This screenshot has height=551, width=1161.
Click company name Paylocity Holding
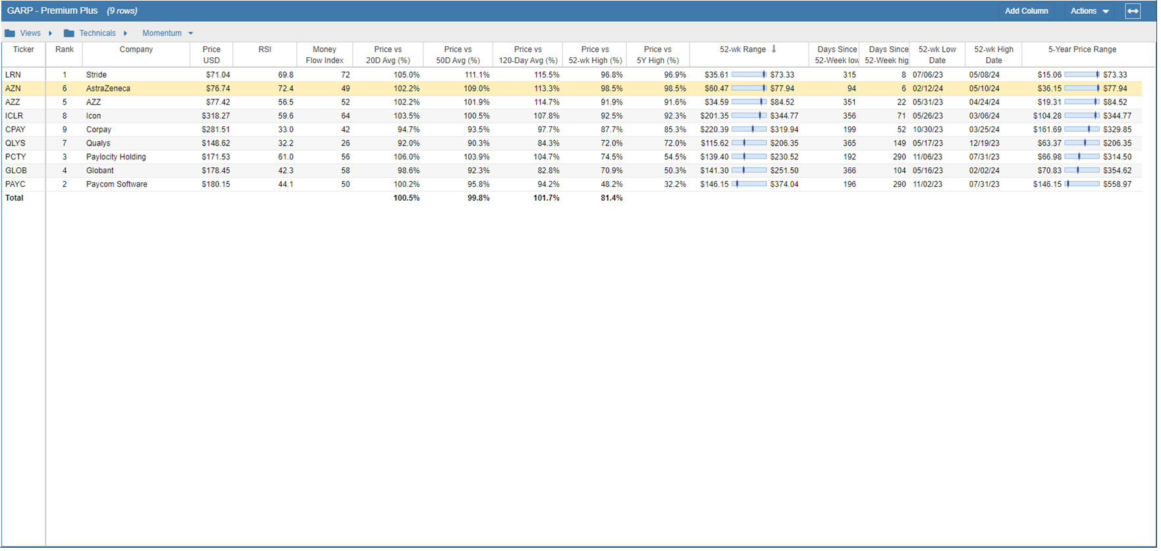117,157
